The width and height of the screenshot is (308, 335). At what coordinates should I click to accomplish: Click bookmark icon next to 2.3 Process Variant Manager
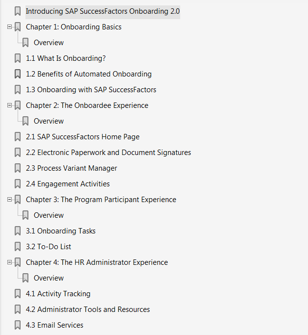tap(18, 168)
